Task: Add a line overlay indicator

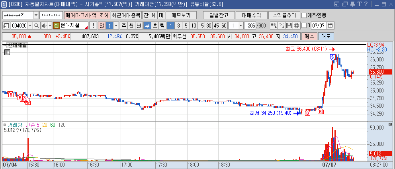Action: pos(282,26)
